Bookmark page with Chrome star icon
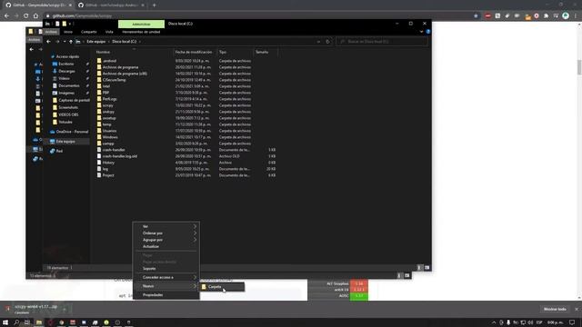Viewport: 582px width, 327px height. point(476,16)
